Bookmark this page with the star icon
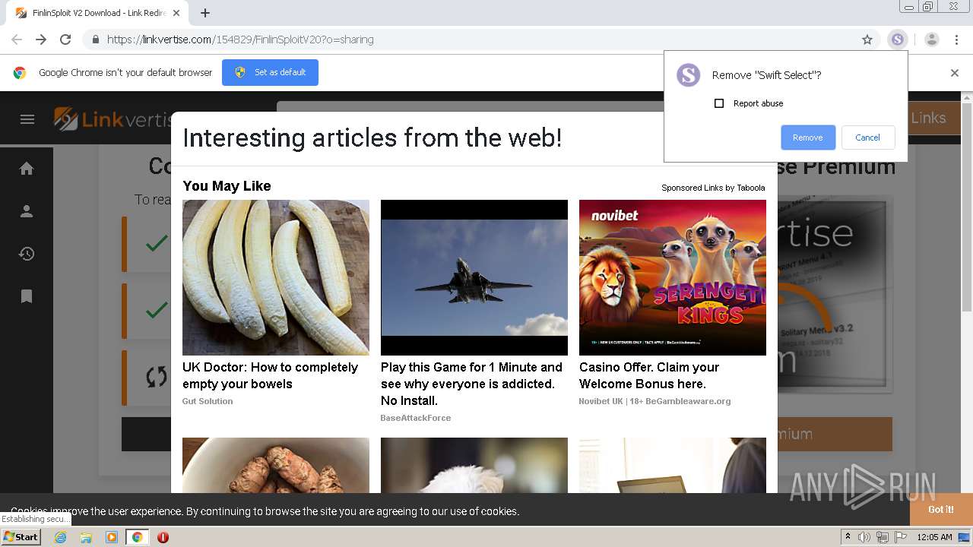The height and width of the screenshot is (547, 973). point(867,40)
